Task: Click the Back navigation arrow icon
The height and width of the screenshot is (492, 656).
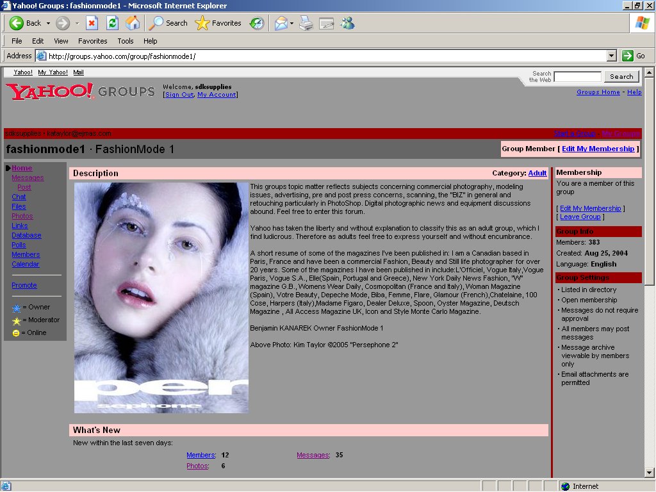Action: tap(16, 23)
